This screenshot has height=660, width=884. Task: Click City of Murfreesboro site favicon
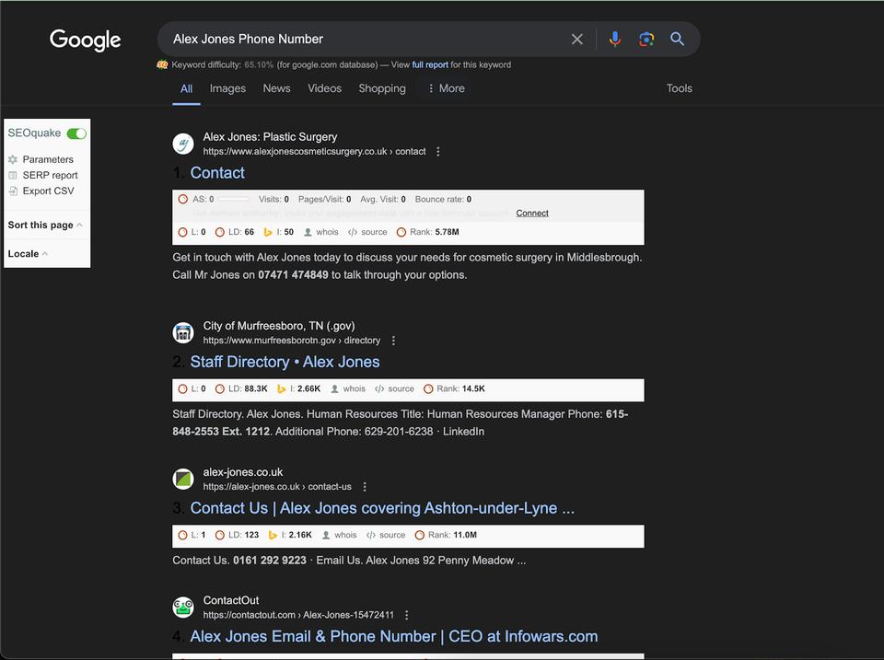pos(183,333)
